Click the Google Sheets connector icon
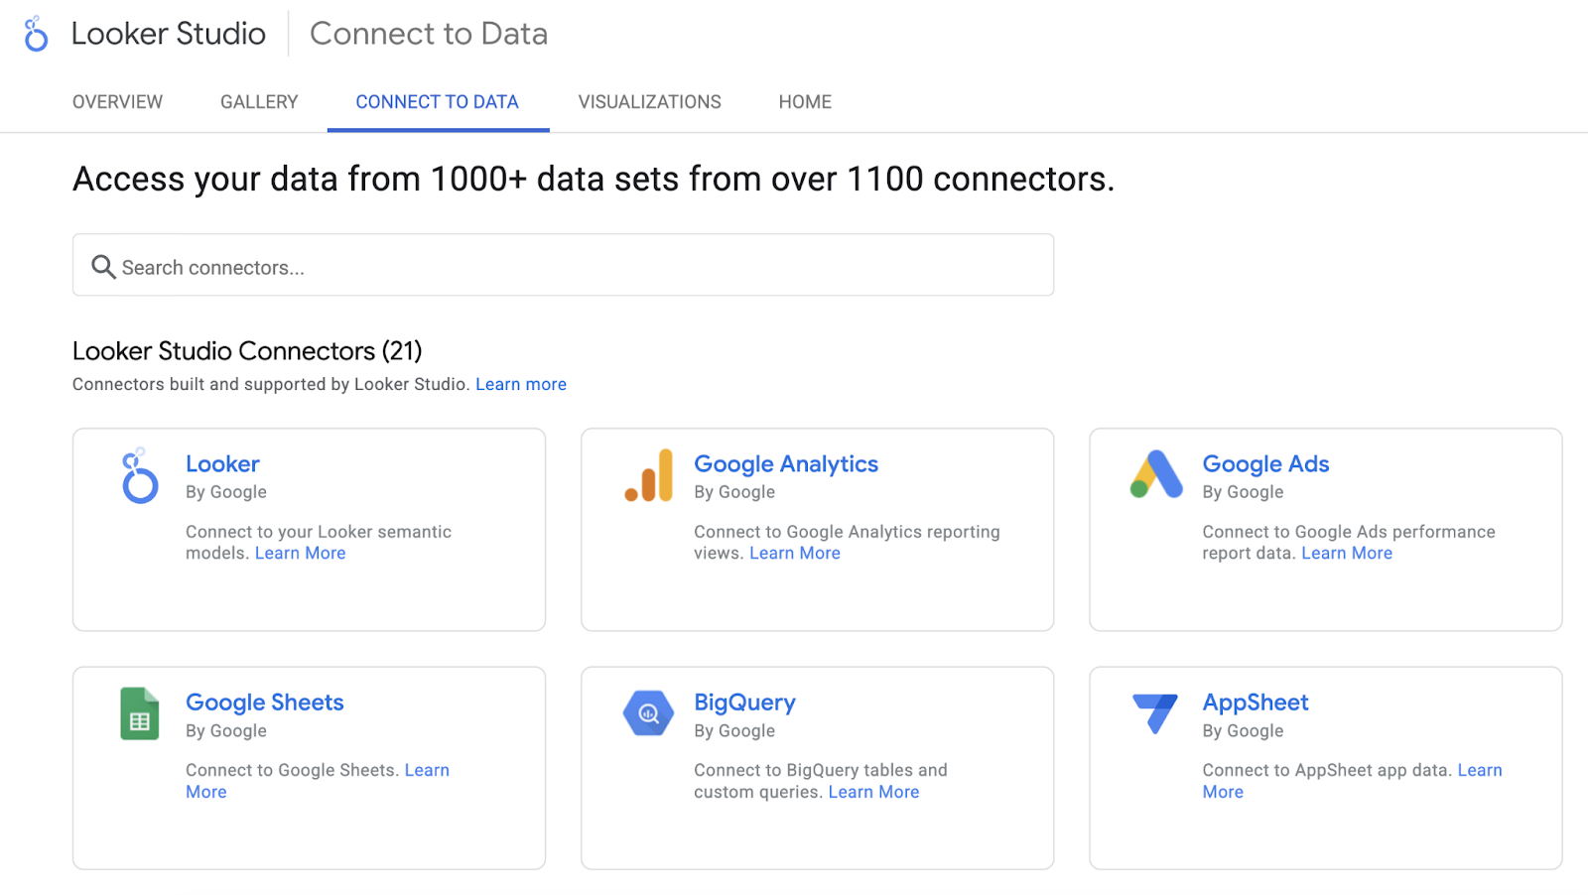Viewport: 1588px width, 895px height. pos(139,713)
